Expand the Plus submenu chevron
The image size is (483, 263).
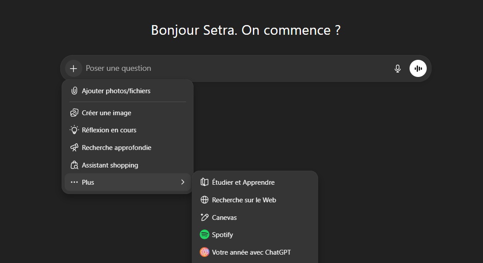click(x=183, y=182)
